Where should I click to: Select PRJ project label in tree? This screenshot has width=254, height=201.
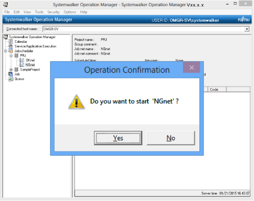coord(23,56)
